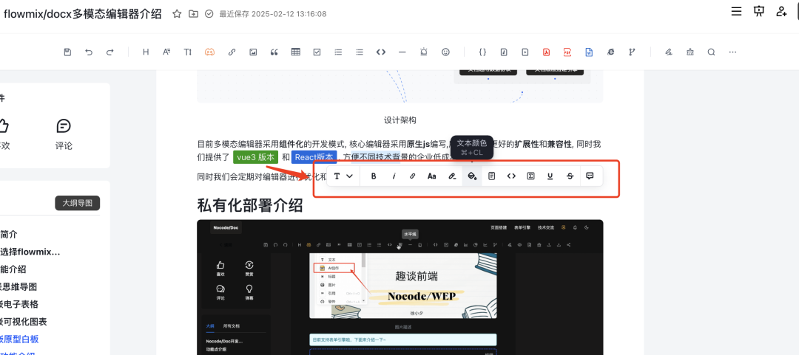799x355 pixels.
Task: Star this document as favorite
Action: [177, 14]
